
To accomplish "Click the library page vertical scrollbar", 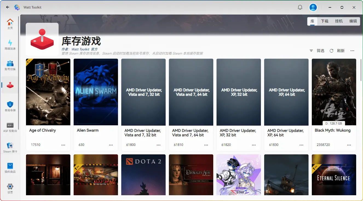I will pyautogui.click(x=361, y=70).
